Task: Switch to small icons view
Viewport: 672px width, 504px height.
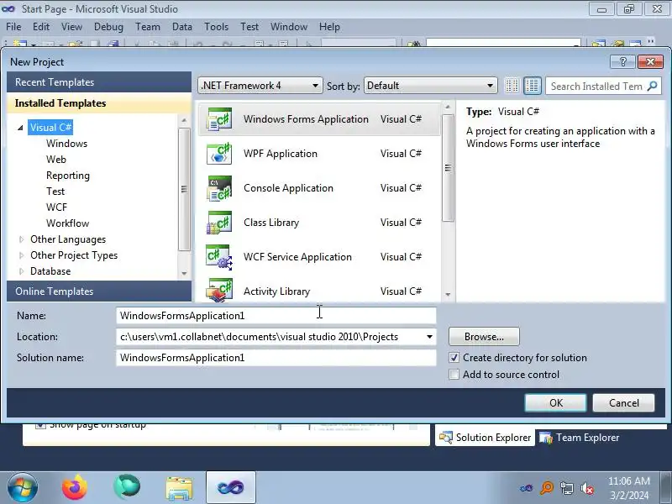Action: tap(512, 86)
